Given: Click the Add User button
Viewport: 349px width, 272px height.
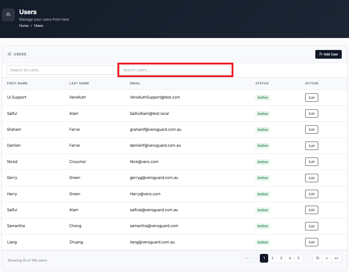Looking at the screenshot, I should tap(328, 54).
